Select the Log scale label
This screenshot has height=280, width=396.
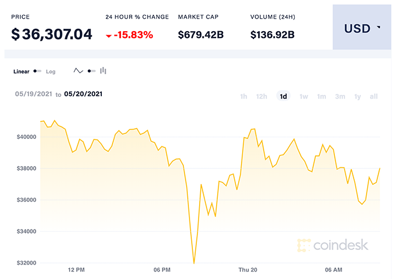(x=51, y=72)
